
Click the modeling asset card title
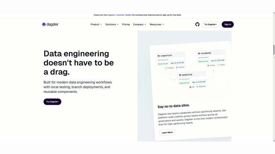tap(187, 75)
